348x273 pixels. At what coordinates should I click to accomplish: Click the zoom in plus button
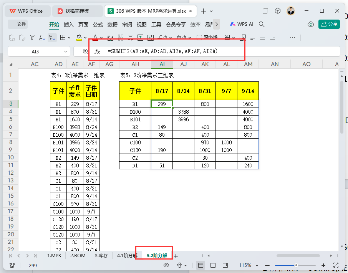click(x=323, y=265)
